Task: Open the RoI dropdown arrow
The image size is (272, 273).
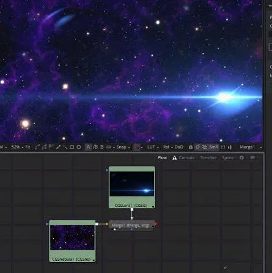Action: click(x=172, y=148)
